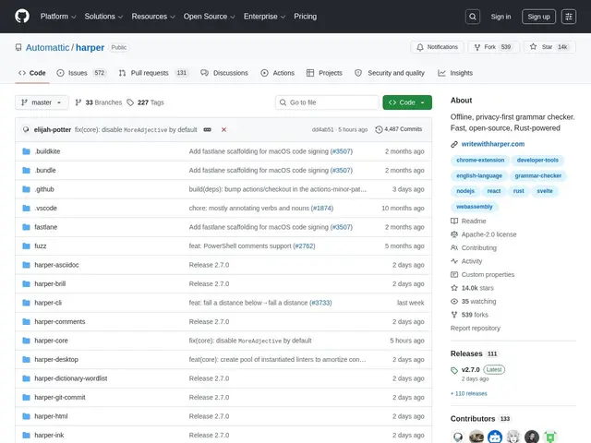Open the Automattic organization link
Viewport: 591px width, 443px height.
47,47
